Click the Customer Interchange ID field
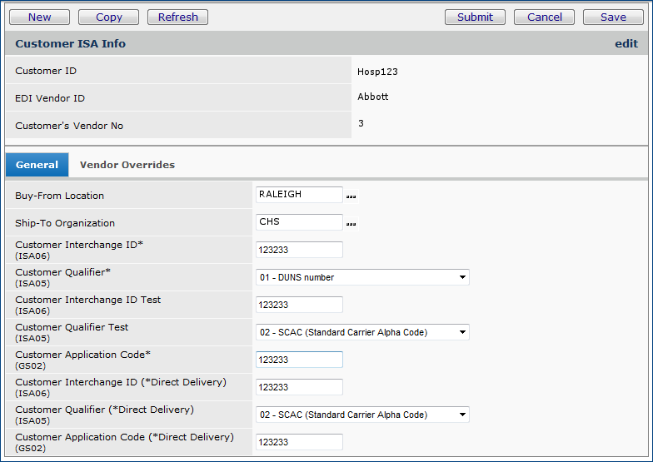653x462 pixels. (x=299, y=250)
